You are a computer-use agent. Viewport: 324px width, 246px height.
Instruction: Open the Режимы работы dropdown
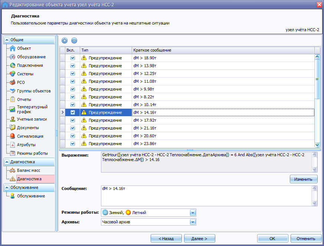coord(192,213)
